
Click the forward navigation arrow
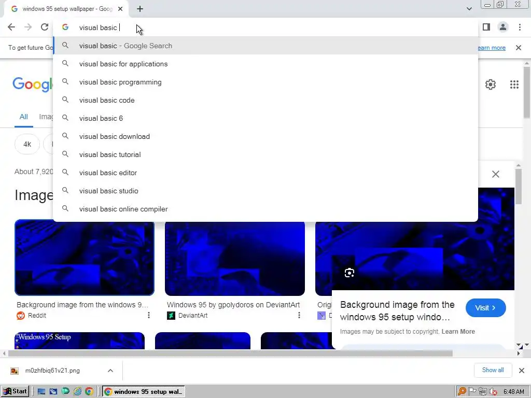[x=28, y=27]
